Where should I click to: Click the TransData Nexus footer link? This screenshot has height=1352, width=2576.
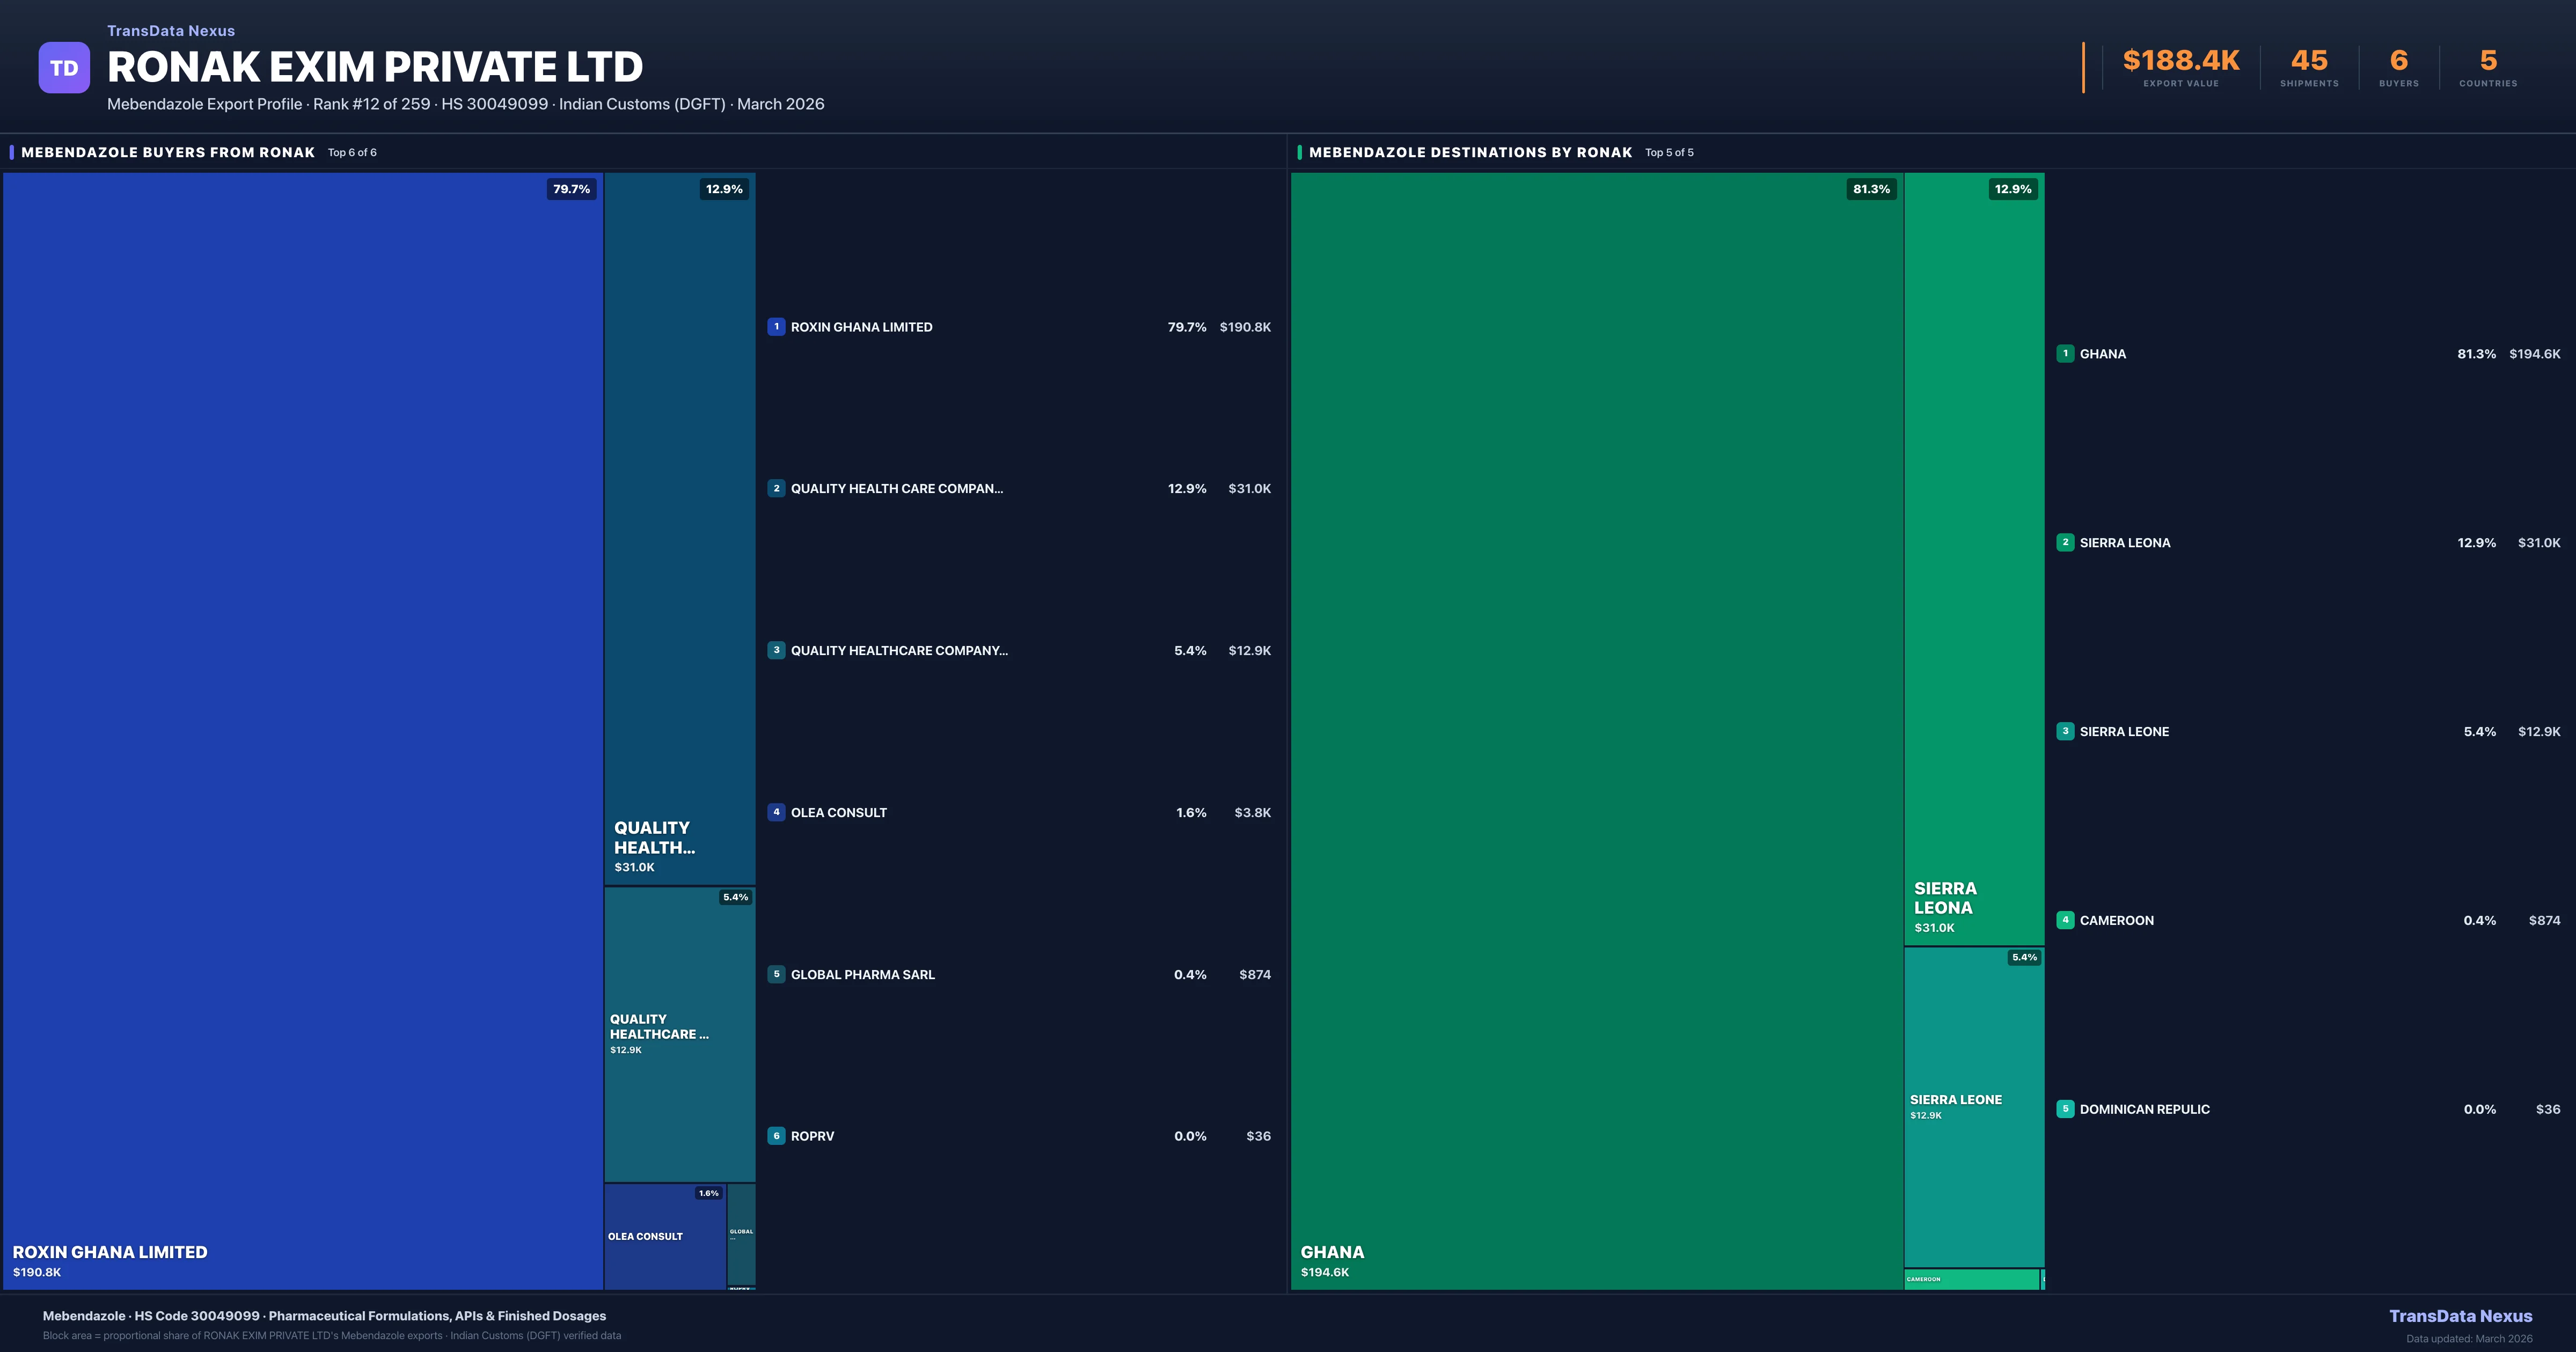click(2460, 1316)
